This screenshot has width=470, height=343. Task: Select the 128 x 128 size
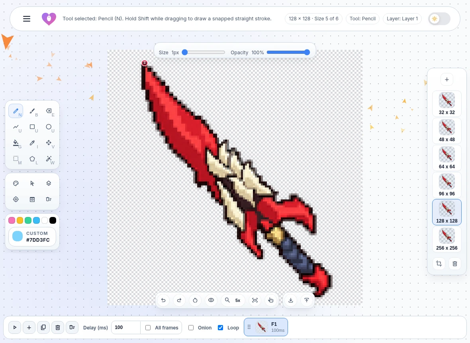point(446,212)
